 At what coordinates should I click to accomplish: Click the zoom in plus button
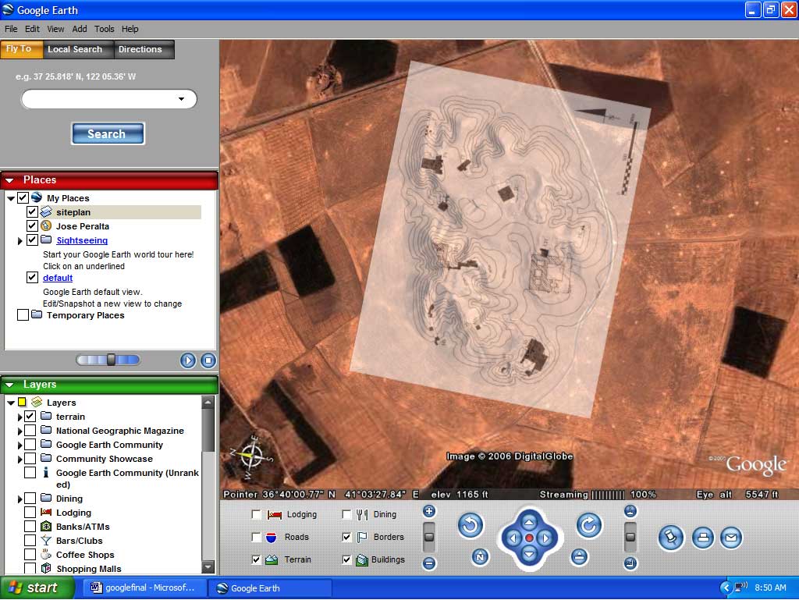(x=429, y=511)
